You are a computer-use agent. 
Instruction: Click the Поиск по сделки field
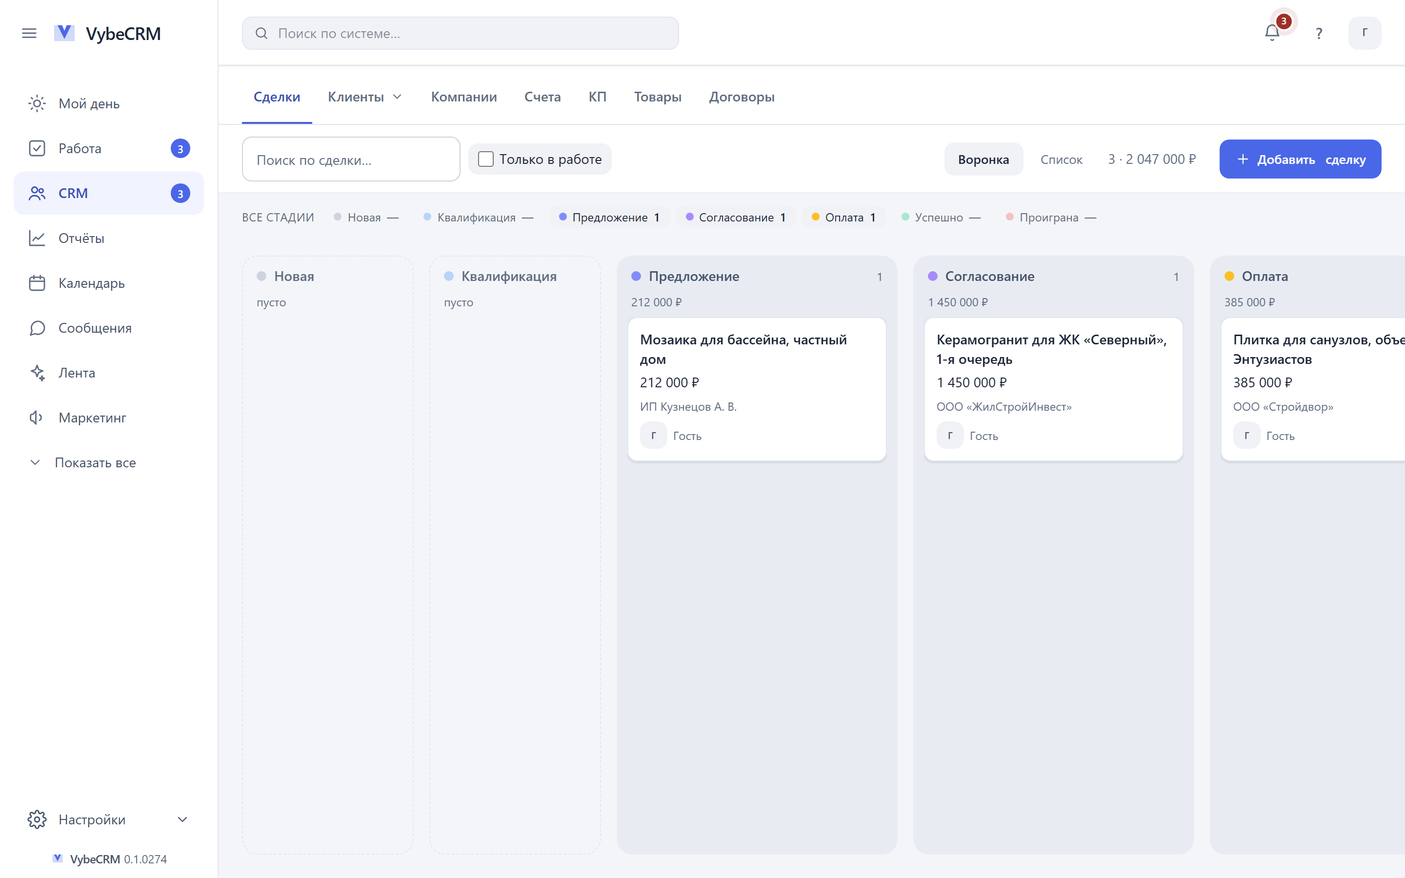(351, 159)
